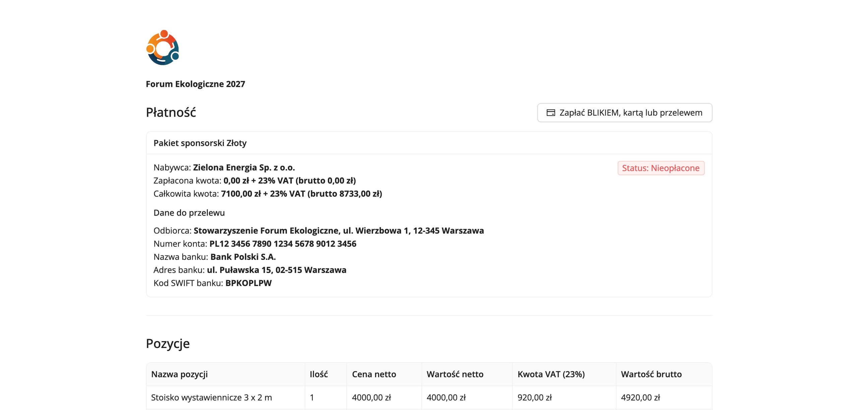Click the Dane do przelewu subheading

(x=189, y=213)
